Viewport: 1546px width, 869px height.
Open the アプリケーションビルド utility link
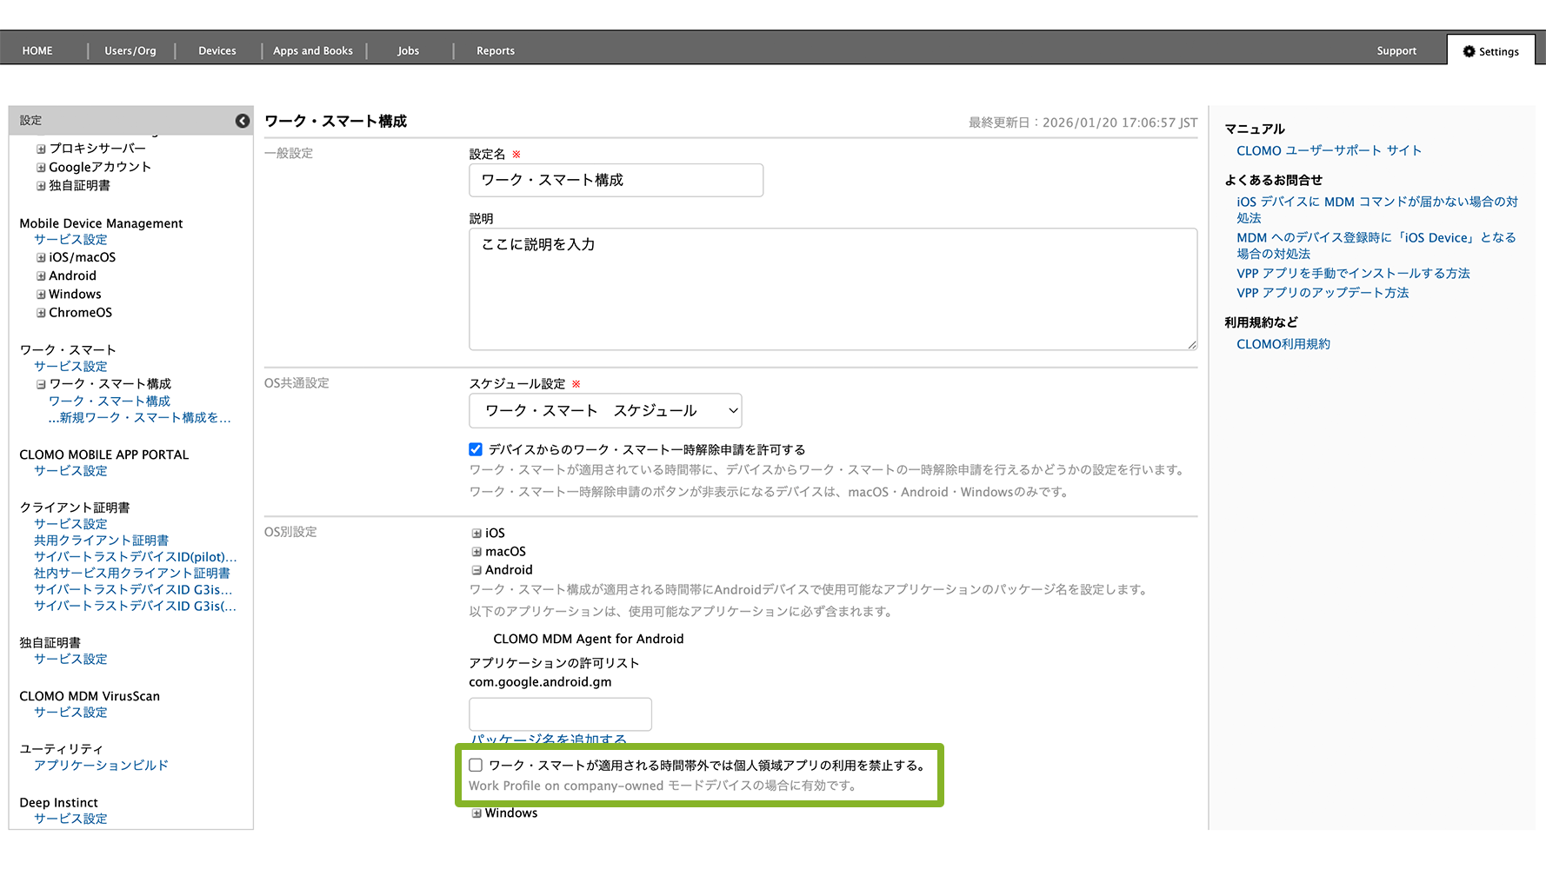(x=101, y=766)
